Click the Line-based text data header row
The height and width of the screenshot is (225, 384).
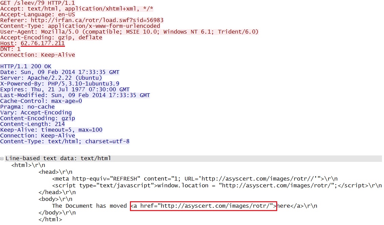click(x=58, y=158)
